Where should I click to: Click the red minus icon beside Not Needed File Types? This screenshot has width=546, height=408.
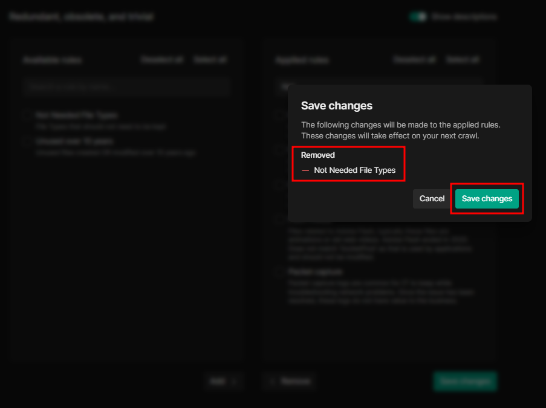(305, 170)
